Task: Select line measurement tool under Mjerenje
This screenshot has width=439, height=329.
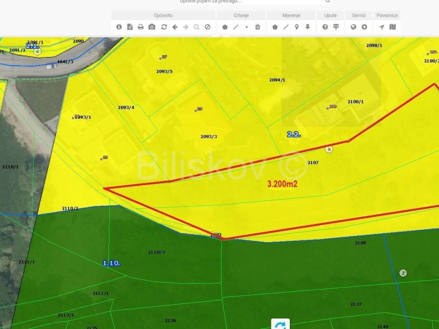Action: pos(286,27)
